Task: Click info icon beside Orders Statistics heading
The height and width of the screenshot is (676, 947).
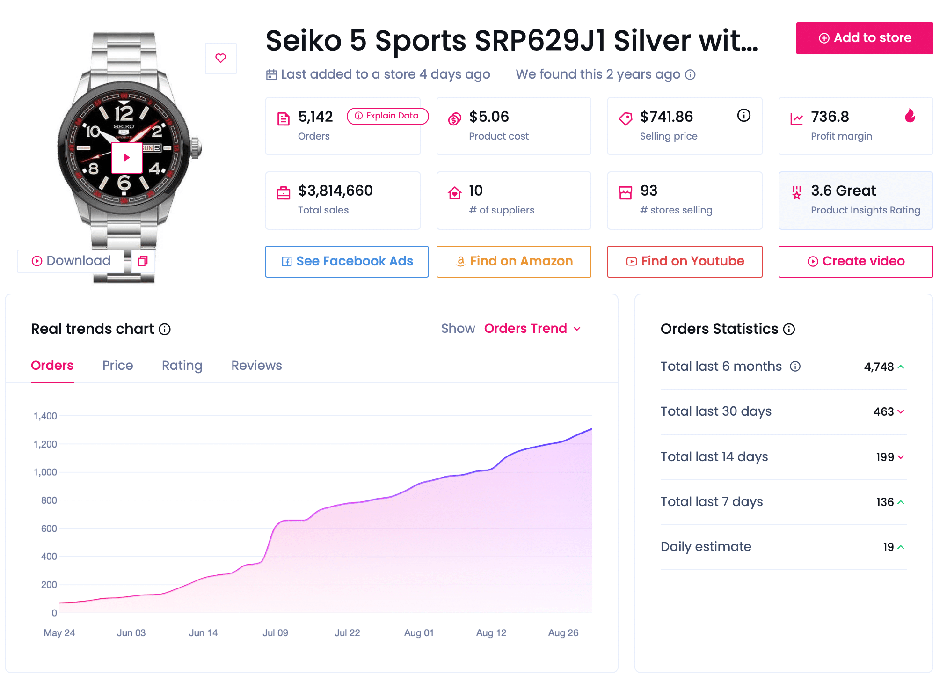Action: (x=789, y=329)
